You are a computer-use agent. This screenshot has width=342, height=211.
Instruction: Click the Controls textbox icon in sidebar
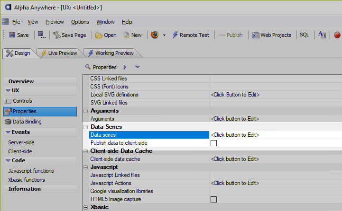[8, 101]
